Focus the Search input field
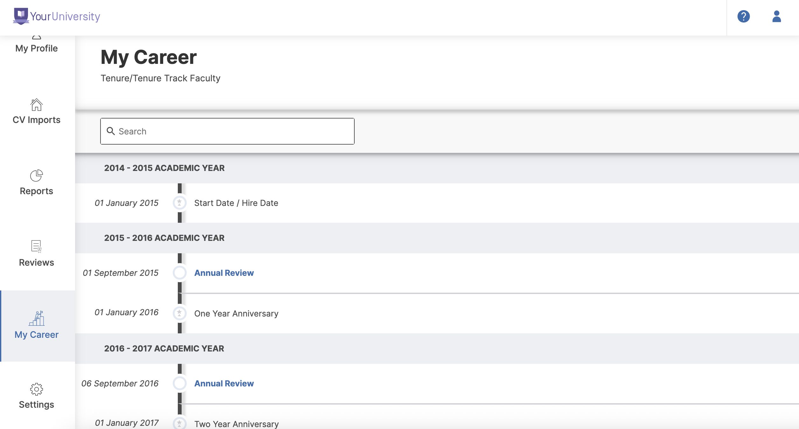 pyautogui.click(x=227, y=131)
